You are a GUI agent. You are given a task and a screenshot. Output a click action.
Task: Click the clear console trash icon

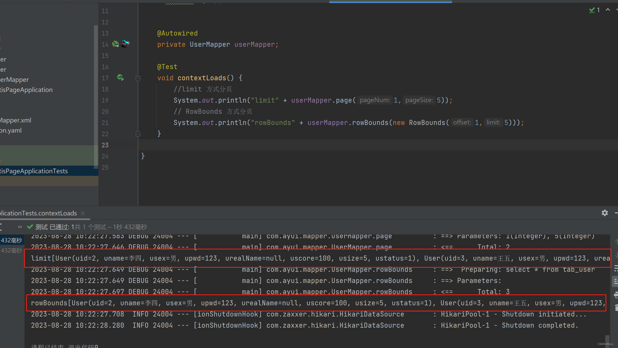pos(616,308)
